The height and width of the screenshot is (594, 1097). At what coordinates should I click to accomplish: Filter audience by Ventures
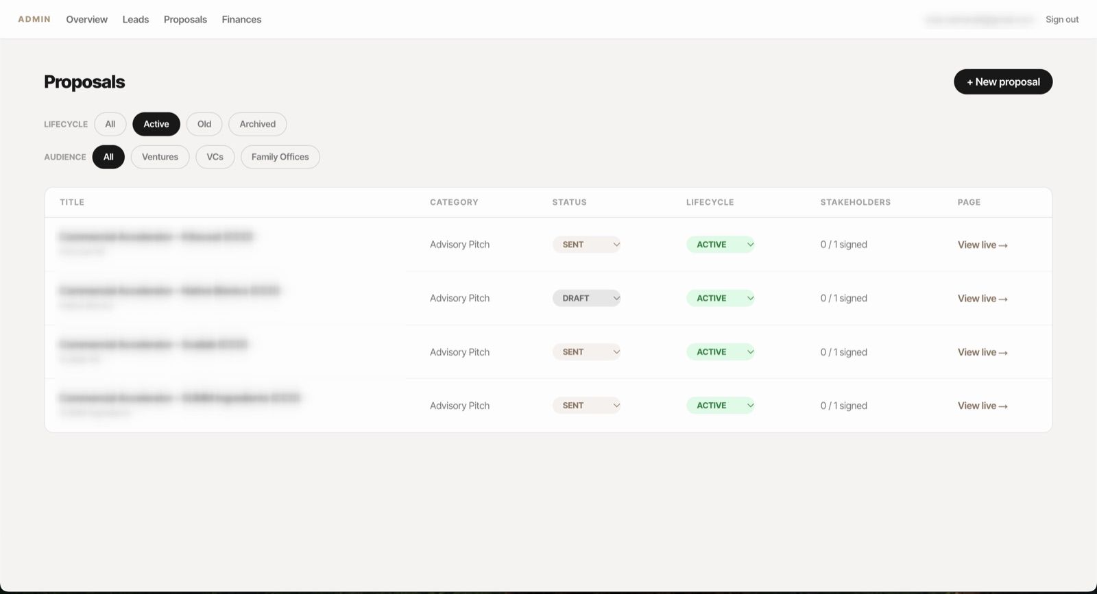160,157
